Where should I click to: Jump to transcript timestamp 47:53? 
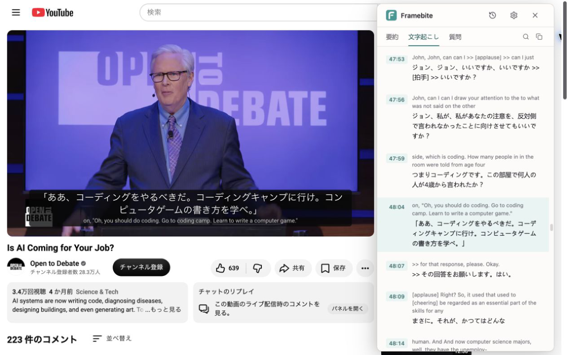pyautogui.click(x=397, y=59)
